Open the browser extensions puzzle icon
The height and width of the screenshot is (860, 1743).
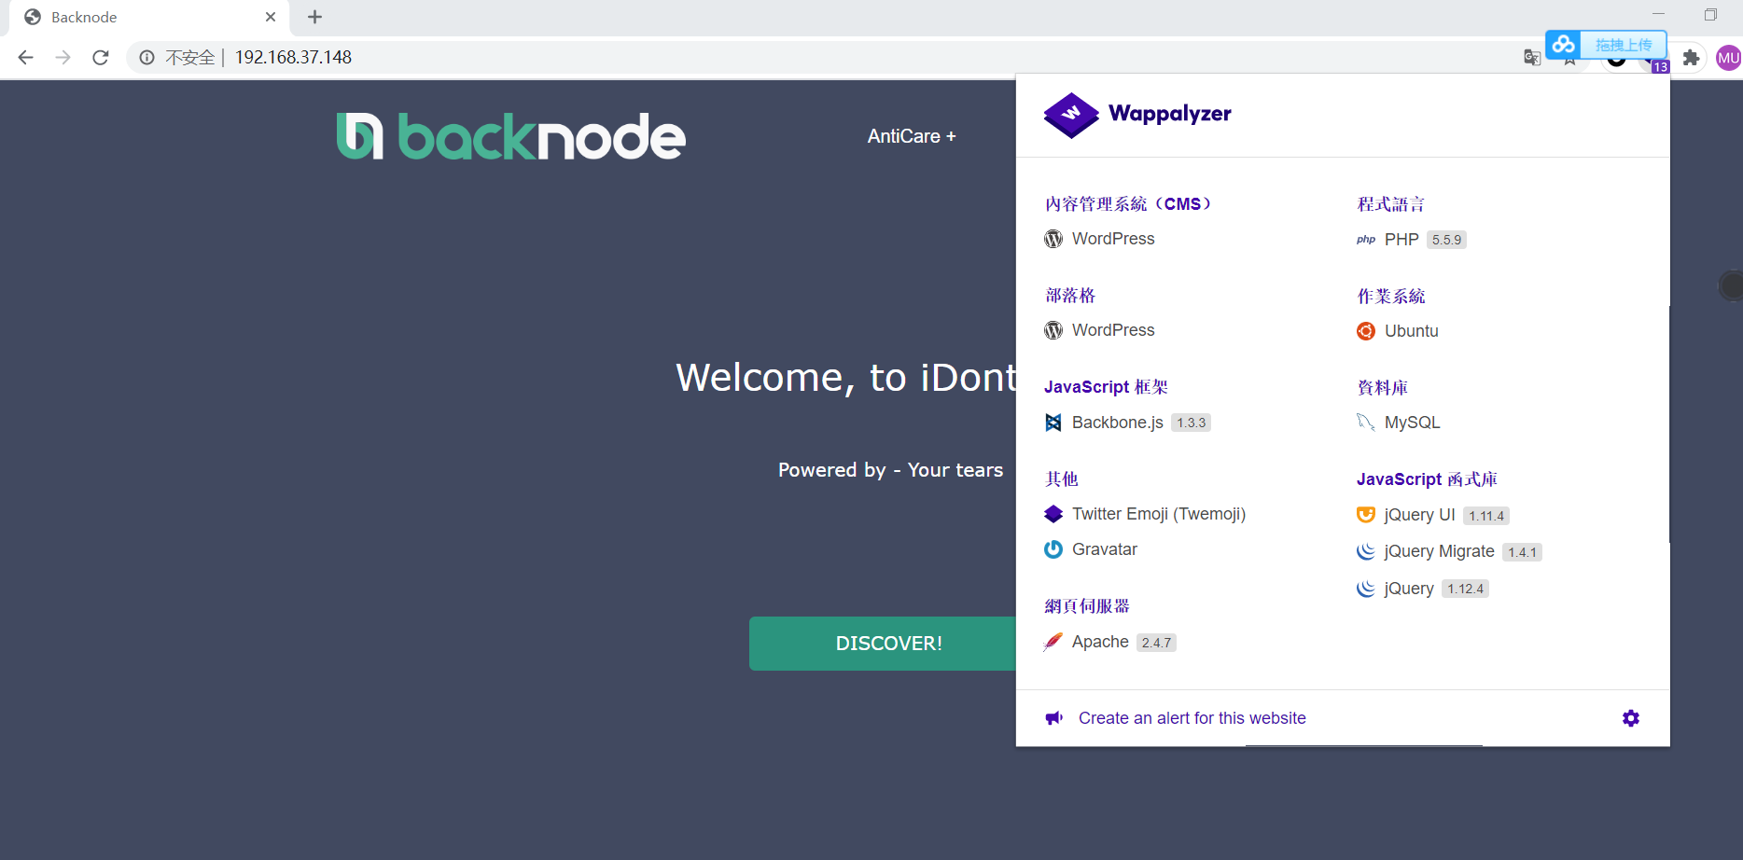point(1691,58)
